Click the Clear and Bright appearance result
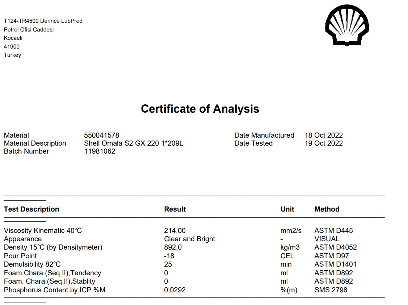 (189, 239)
